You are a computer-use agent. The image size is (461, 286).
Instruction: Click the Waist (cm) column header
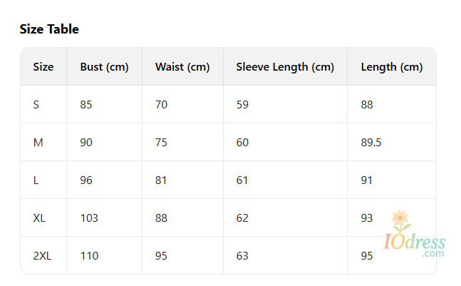tap(182, 67)
